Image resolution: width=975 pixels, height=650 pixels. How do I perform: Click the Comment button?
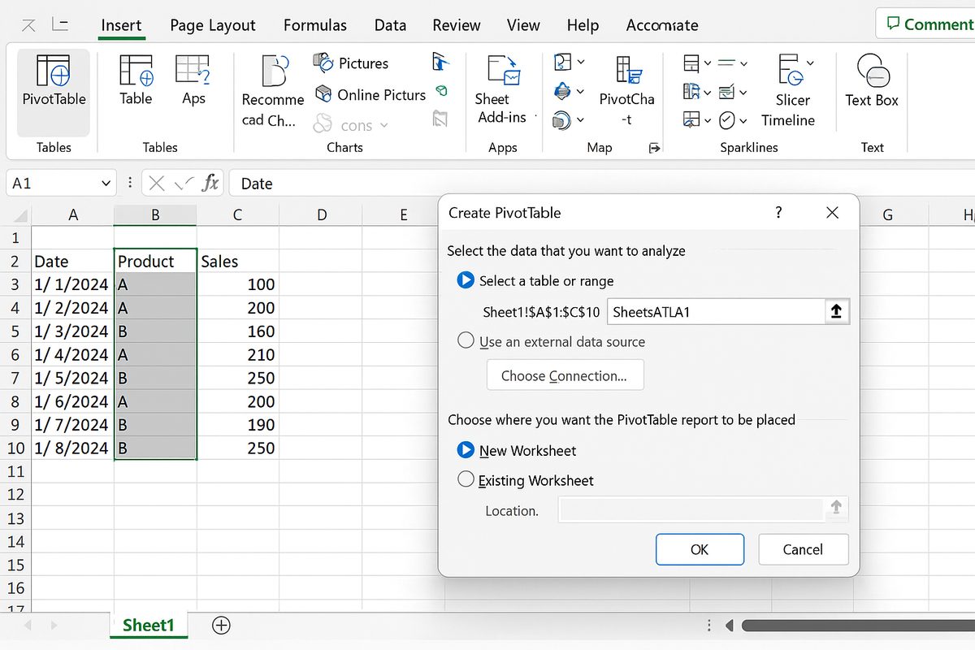pyautogui.click(x=926, y=24)
